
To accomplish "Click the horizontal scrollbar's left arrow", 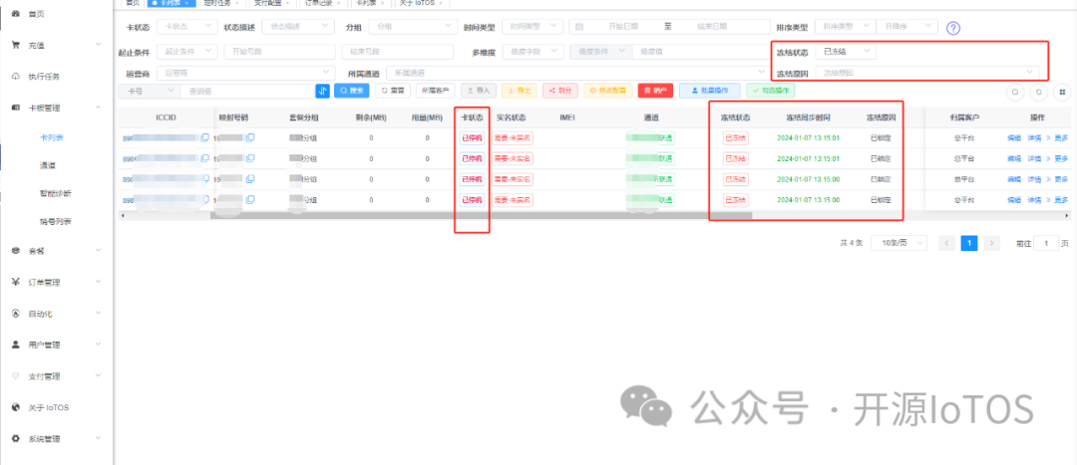I will 123,215.
